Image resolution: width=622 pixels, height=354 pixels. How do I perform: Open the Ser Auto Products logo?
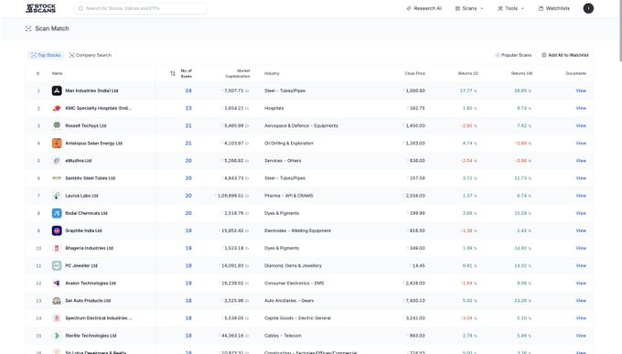pos(57,301)
